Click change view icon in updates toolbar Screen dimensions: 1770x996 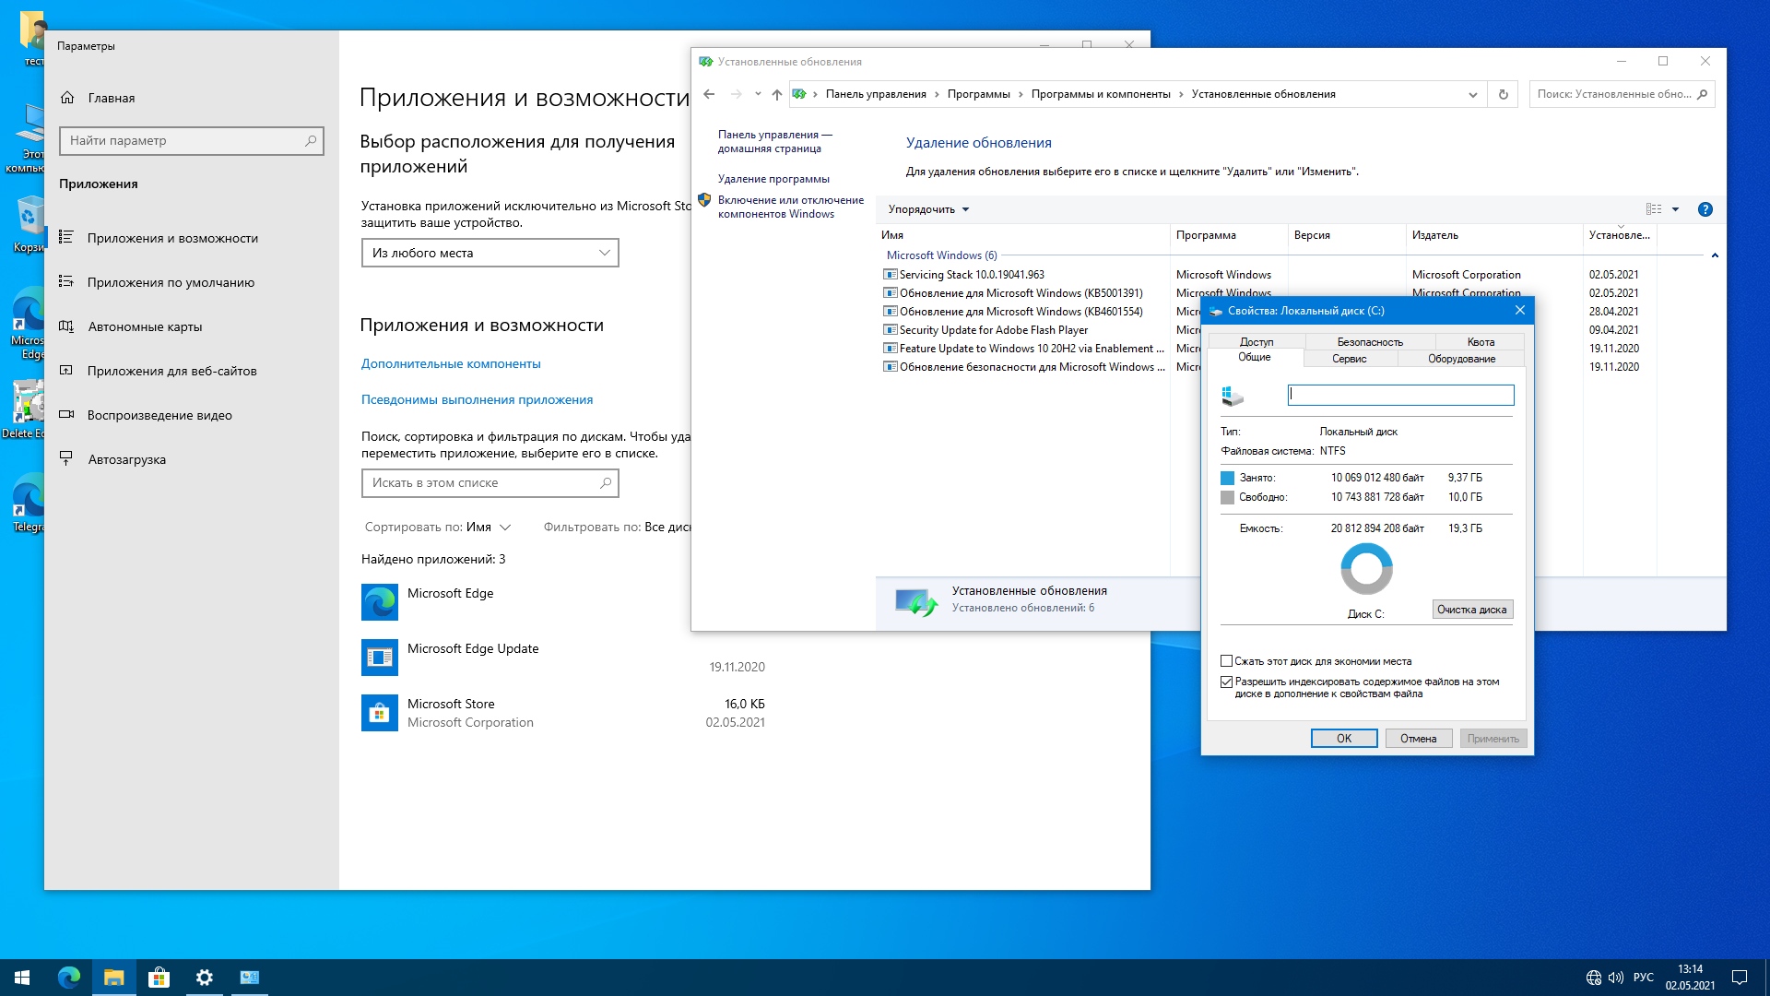(1654, 209)
